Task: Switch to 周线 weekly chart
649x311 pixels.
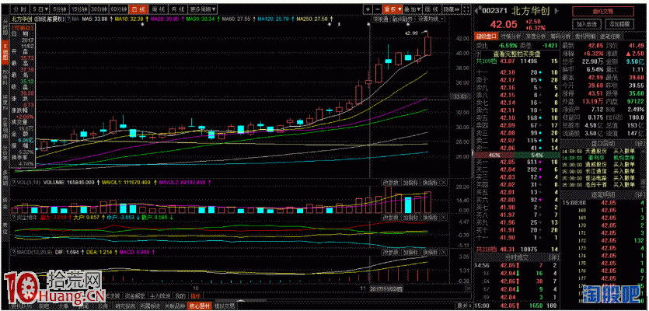Action: point(157,9)
